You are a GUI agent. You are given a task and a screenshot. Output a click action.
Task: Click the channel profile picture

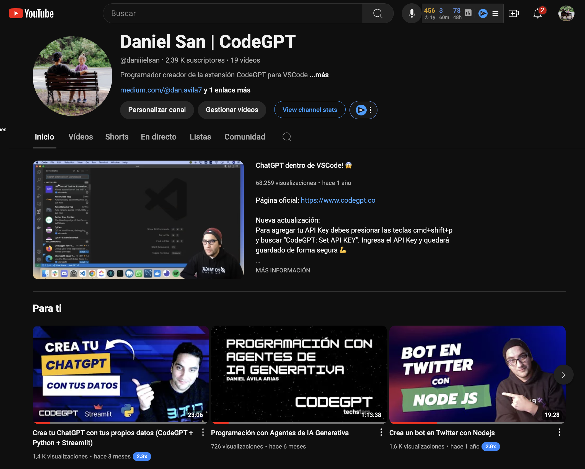[73, 76]
